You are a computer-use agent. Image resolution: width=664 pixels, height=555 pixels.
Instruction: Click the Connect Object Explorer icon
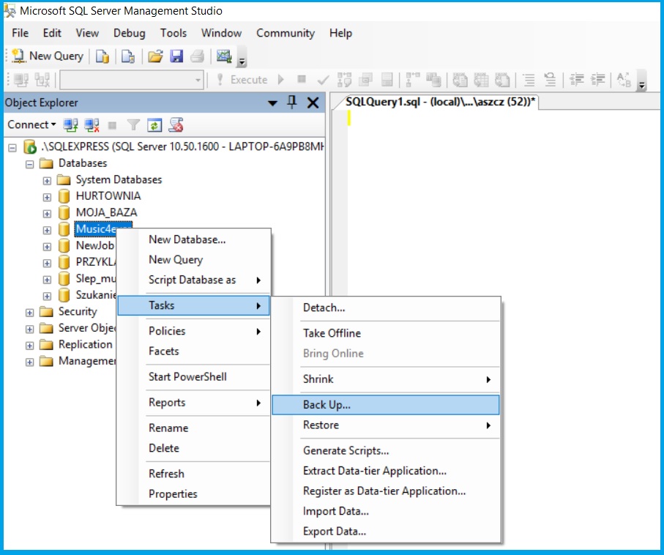[70, 125]
